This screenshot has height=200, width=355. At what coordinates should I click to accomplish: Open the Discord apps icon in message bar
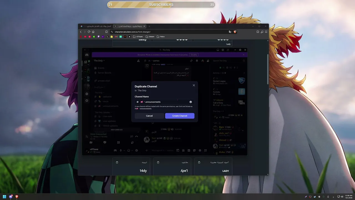pos(206,151)
